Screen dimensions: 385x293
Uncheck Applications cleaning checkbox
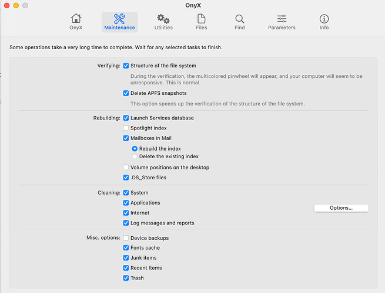pyautogui.click(x=126, y=203)
